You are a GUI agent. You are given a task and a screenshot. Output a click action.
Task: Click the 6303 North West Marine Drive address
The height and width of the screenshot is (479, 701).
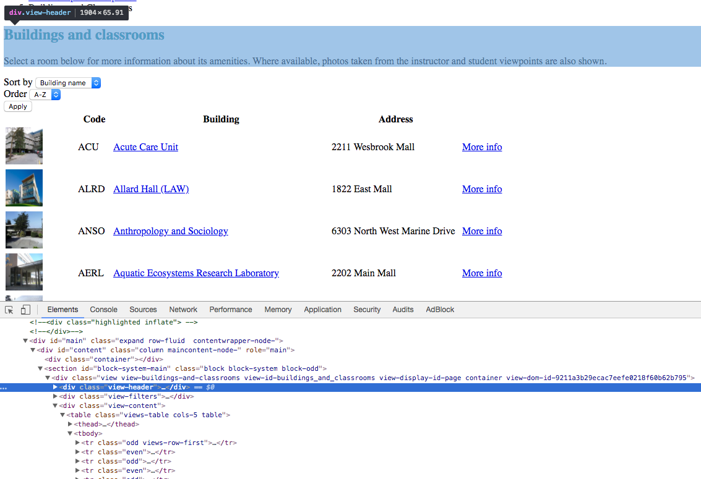pos(393,231)
